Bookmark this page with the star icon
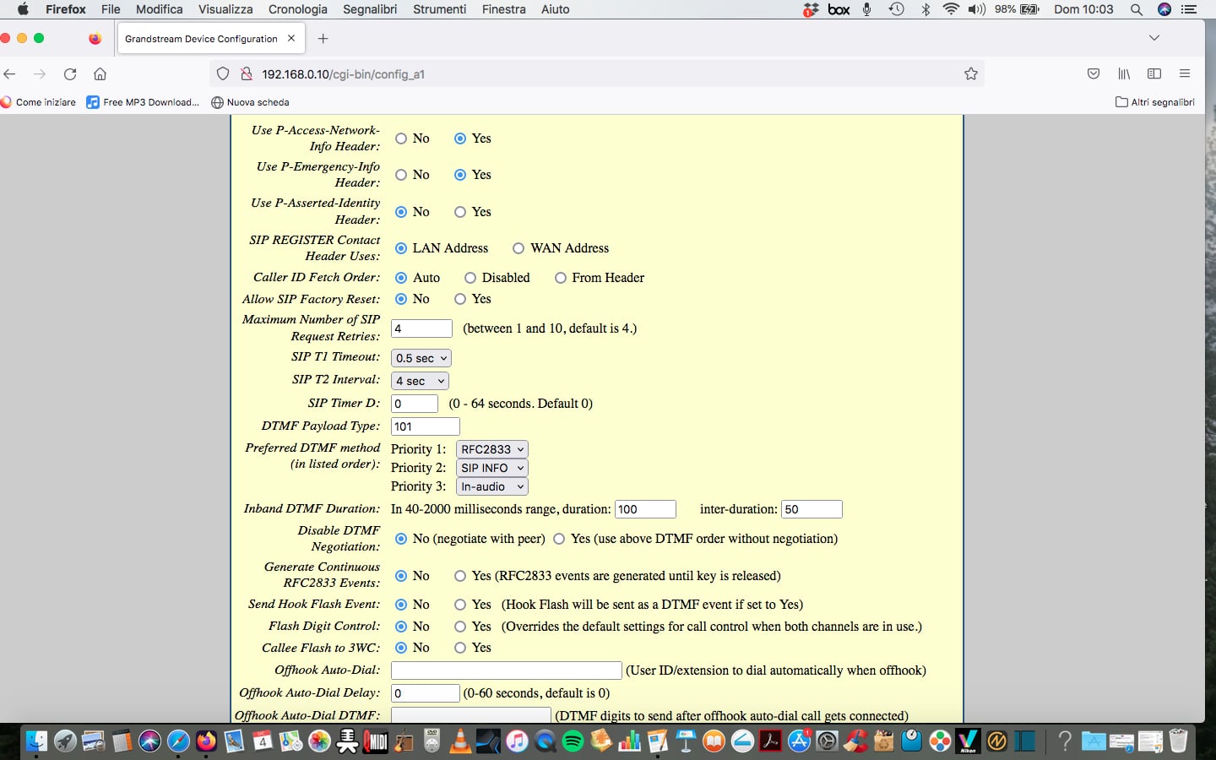 (971, 74)
